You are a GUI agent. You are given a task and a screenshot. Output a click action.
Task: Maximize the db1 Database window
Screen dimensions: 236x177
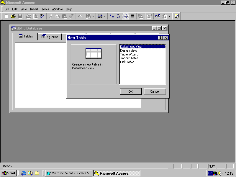159,28
